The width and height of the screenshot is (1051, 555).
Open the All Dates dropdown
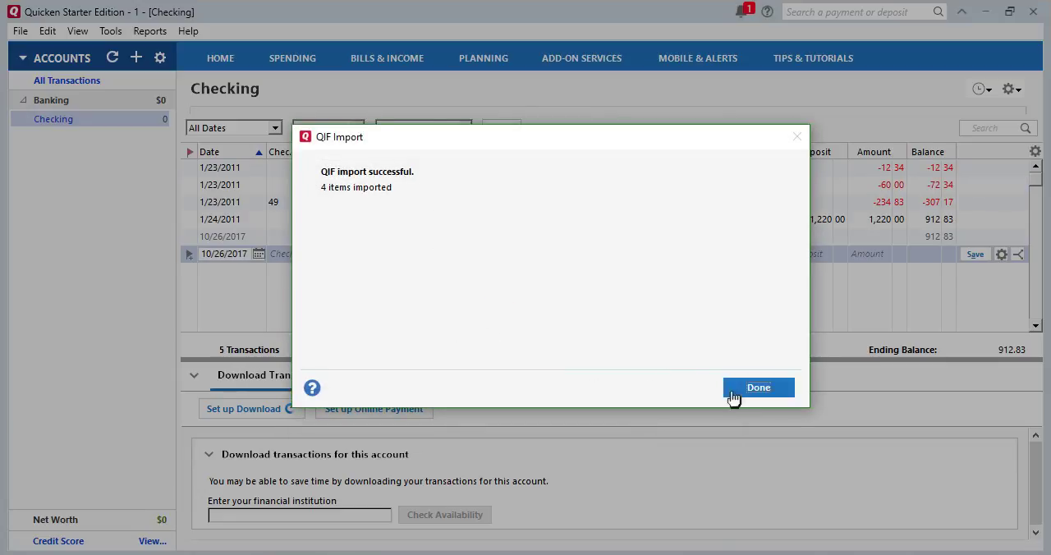click(x=234, y=128)
